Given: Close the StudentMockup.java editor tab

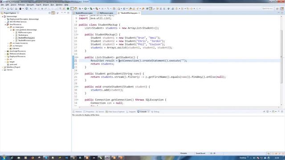Looking at the screenshot, I should coord(139,13).
